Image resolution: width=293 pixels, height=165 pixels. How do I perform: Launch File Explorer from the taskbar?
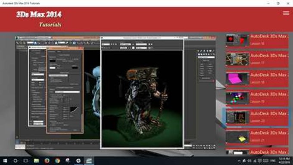[x=36, y=161]
